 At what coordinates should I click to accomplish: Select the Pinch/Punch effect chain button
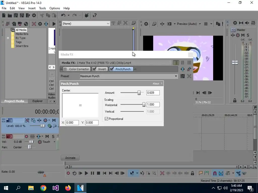(121, 69)
